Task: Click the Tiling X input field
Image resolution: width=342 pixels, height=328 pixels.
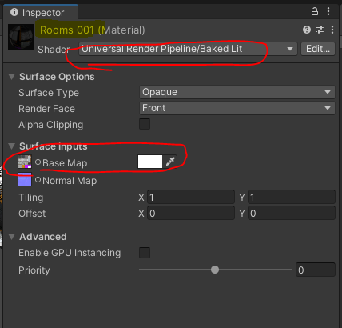Action: click(191, 198)
